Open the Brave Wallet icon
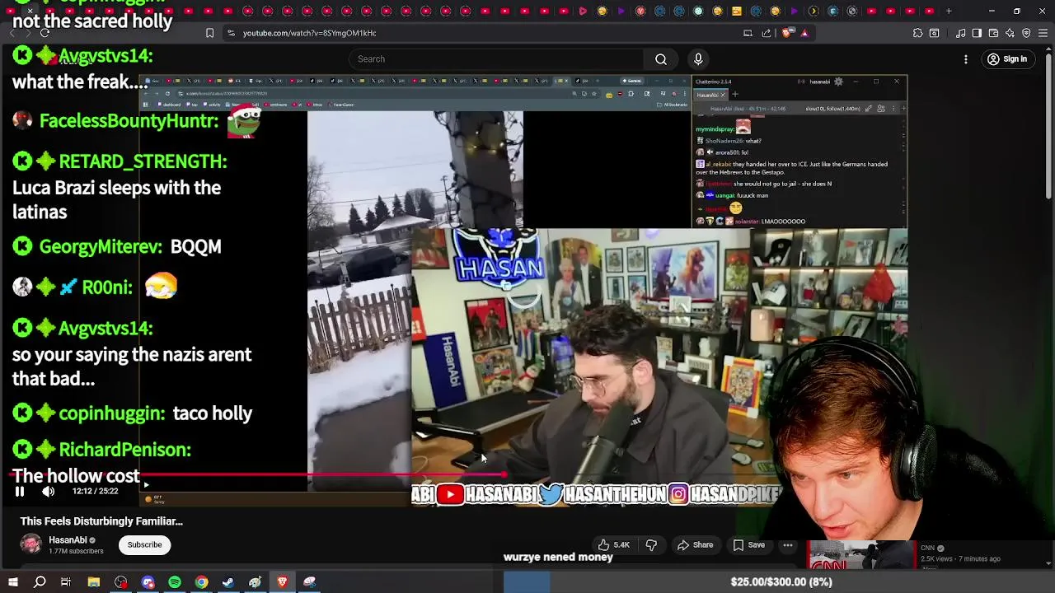Viewport: 1055px width, 593px height. pos(993,33)
